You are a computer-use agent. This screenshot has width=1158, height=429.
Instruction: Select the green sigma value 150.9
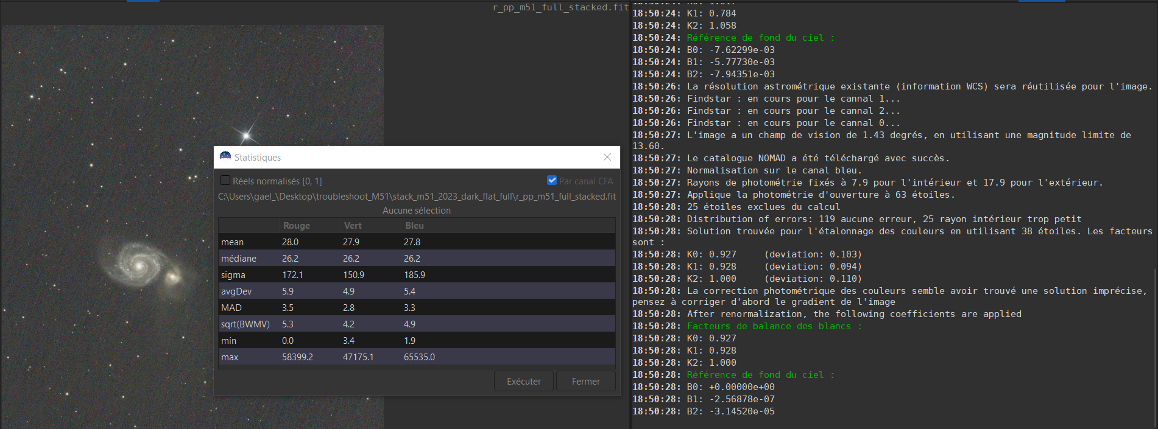(x=353, y=275)
